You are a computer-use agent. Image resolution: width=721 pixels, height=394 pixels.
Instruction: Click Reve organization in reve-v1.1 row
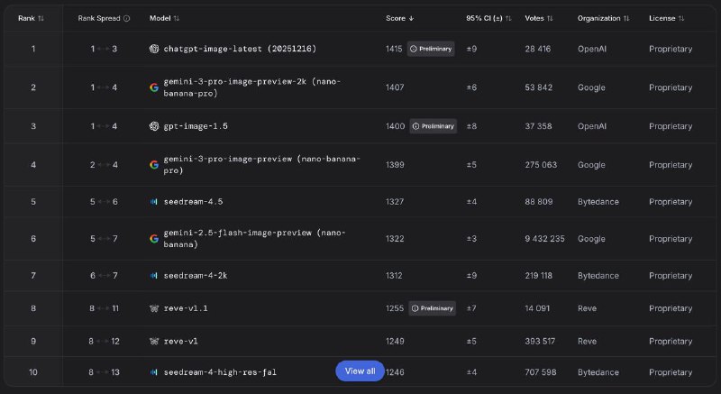point(588,308)
